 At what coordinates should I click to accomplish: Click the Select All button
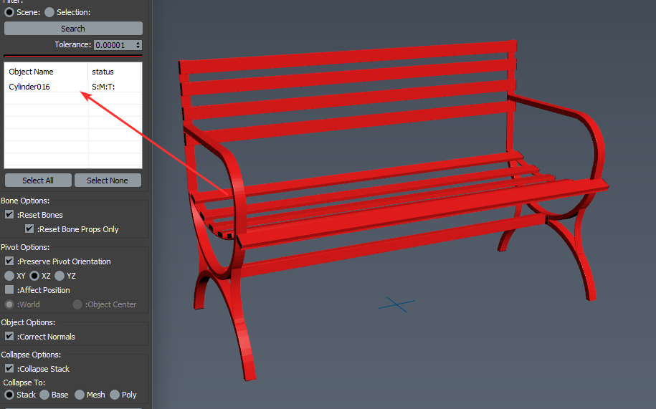pyautogui.click(x=38, y=180)
